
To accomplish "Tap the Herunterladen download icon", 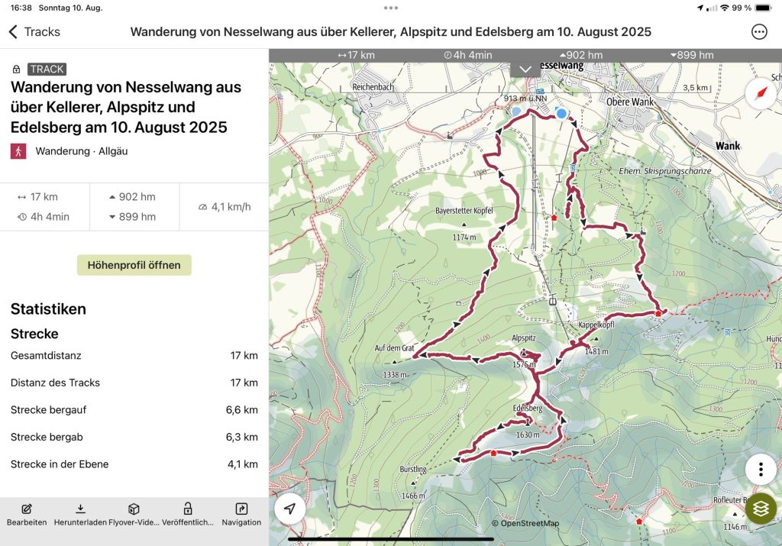I will (80, 509).
